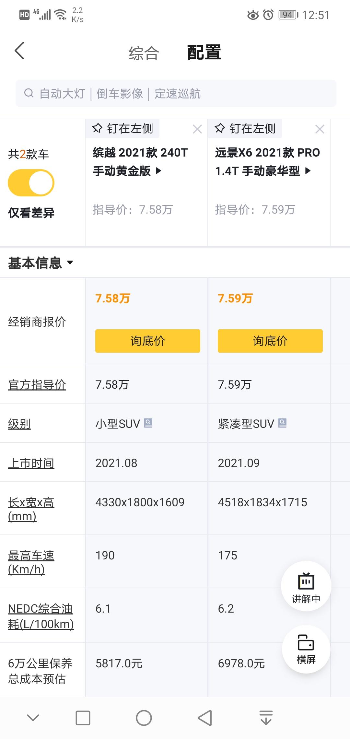Tap the system back triangle button

click(205, 718)
